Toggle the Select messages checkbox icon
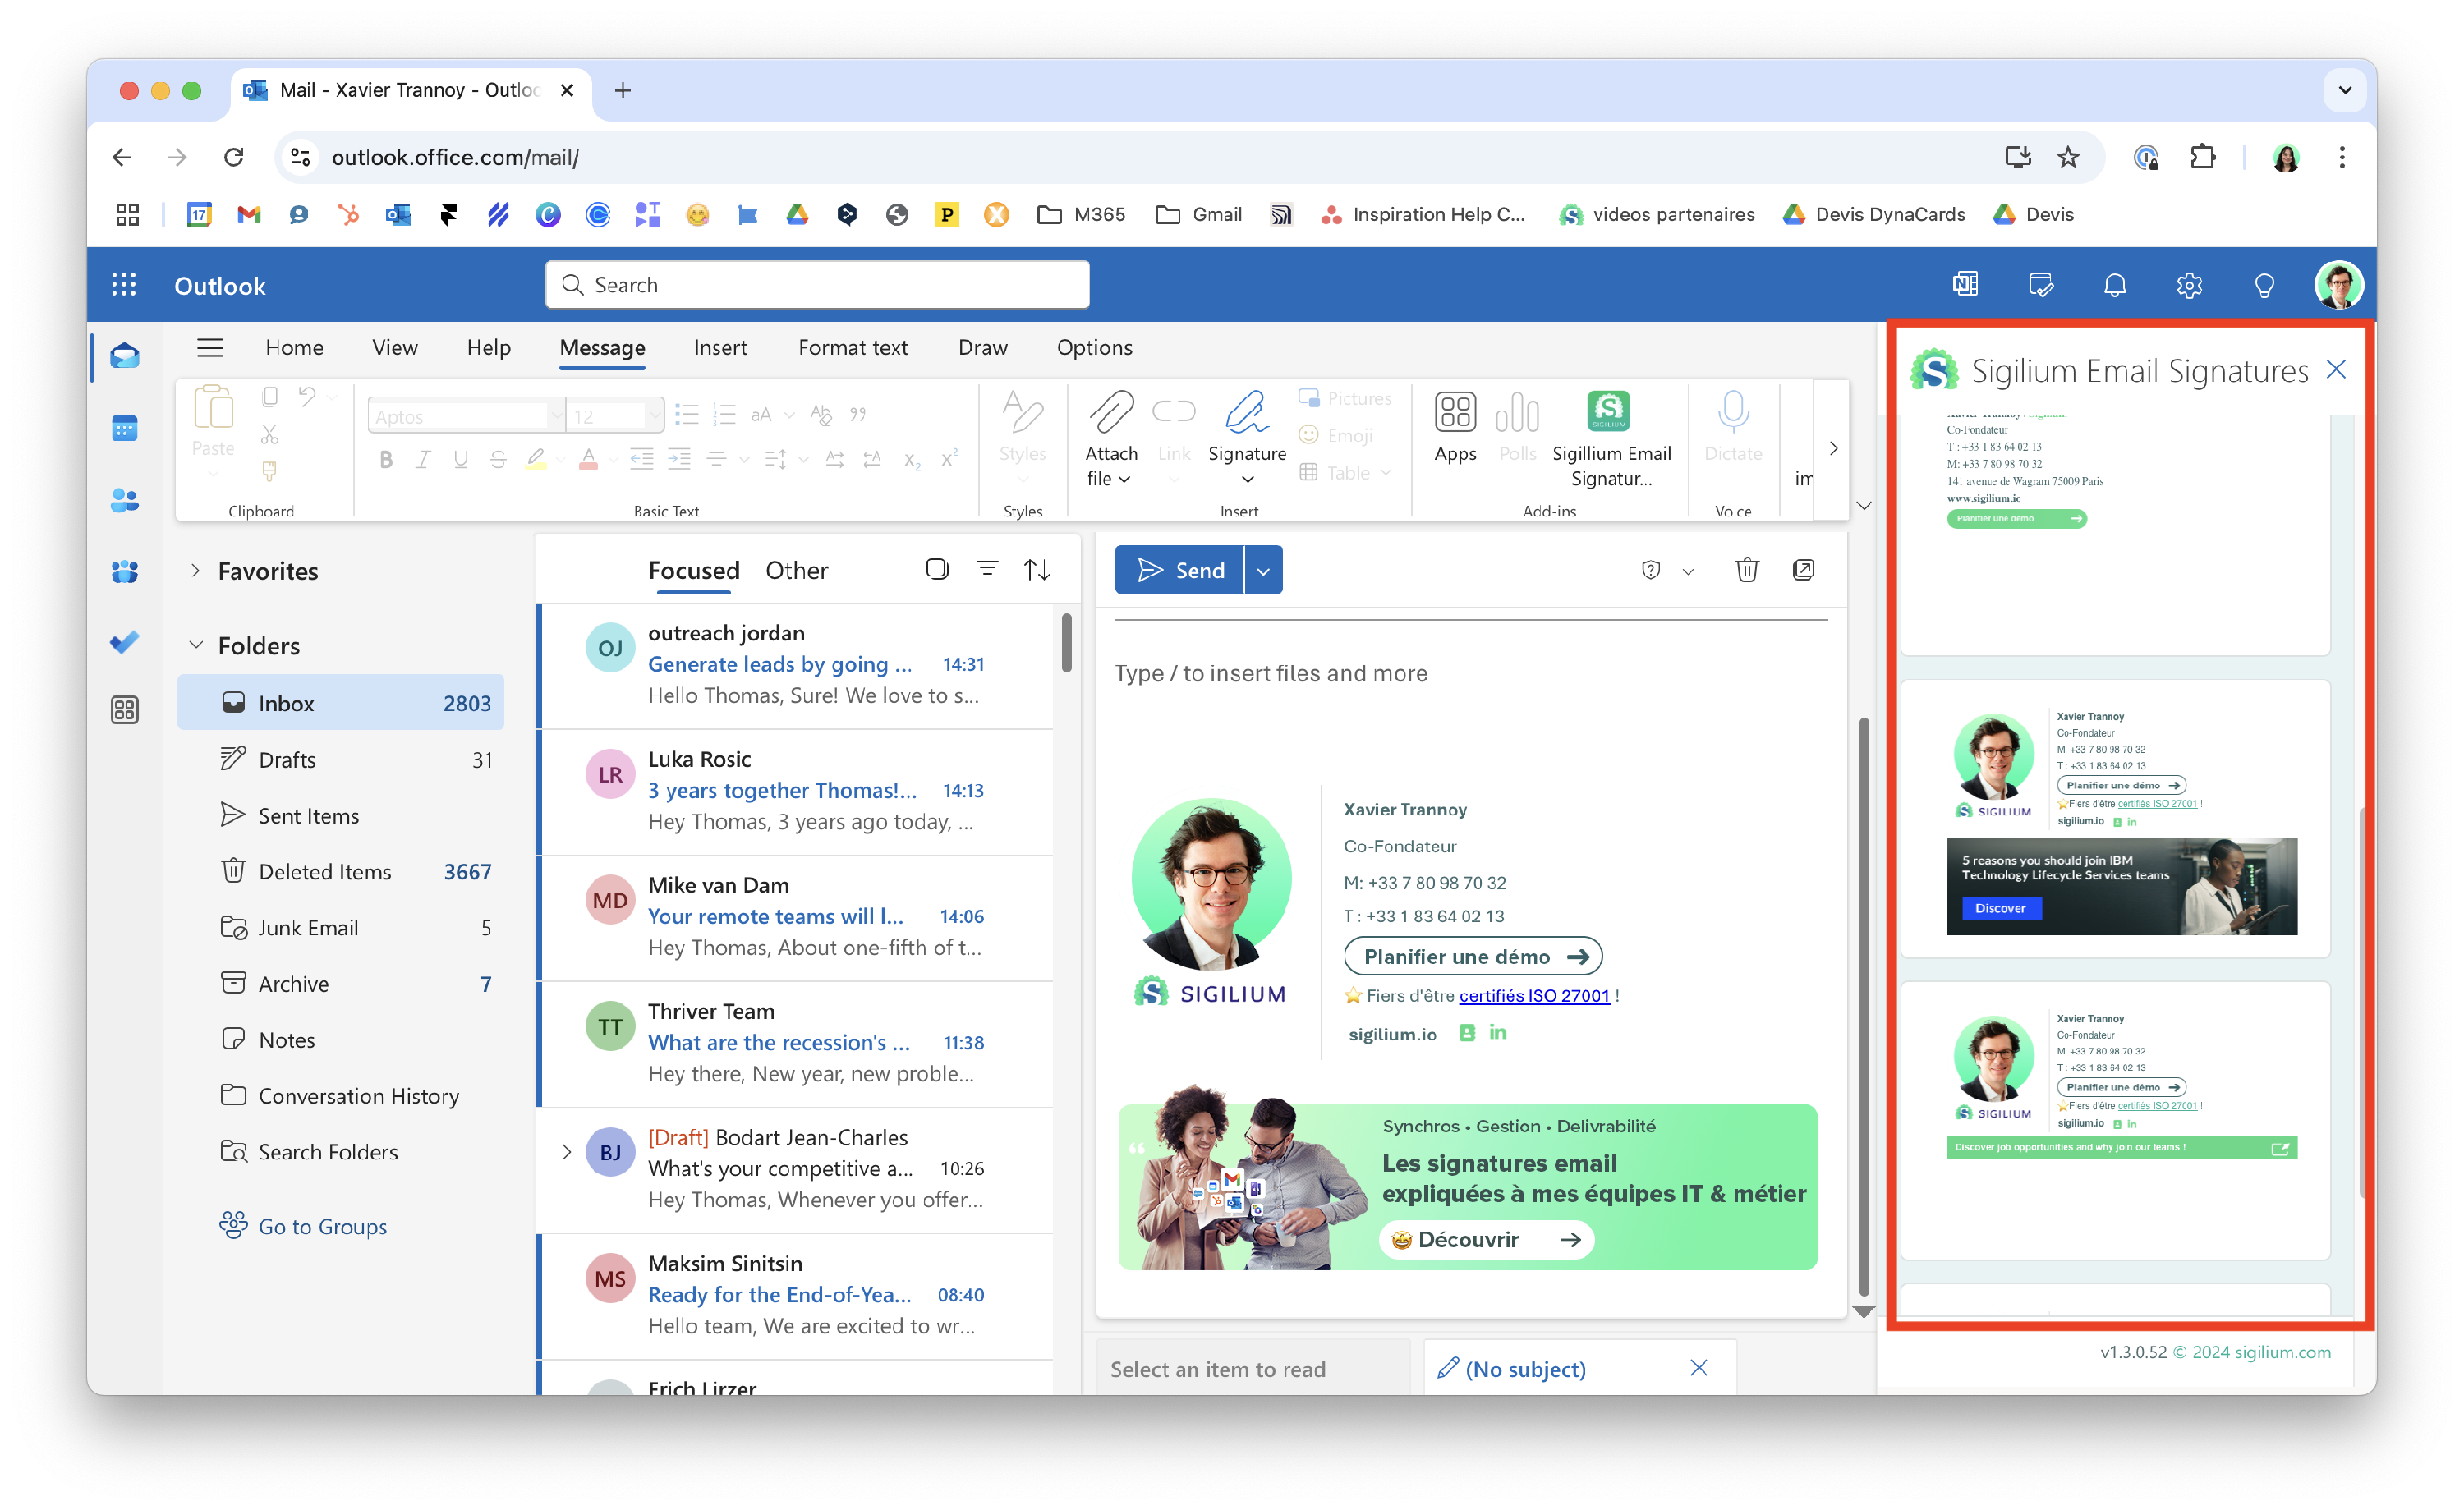 point(937,569)
